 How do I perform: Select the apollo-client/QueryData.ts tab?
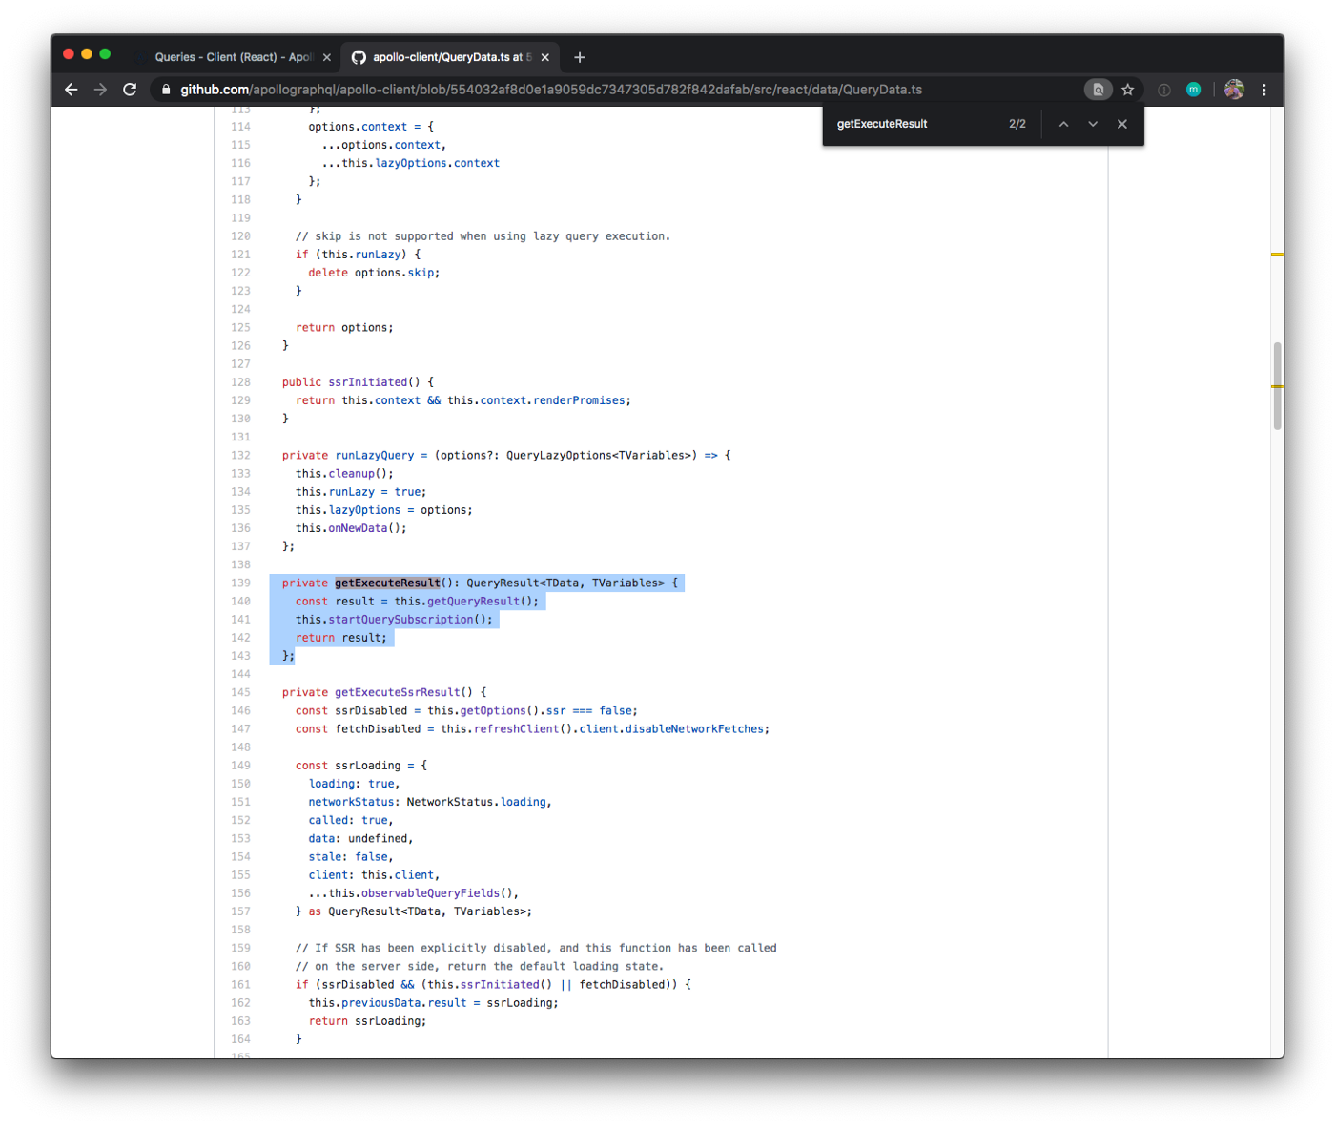[450, 57]
